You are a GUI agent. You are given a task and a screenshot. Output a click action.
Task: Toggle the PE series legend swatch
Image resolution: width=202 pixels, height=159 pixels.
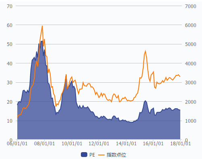84,155
